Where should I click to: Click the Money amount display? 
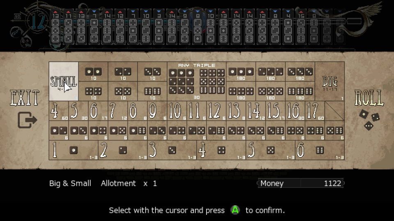click(300, 183)
